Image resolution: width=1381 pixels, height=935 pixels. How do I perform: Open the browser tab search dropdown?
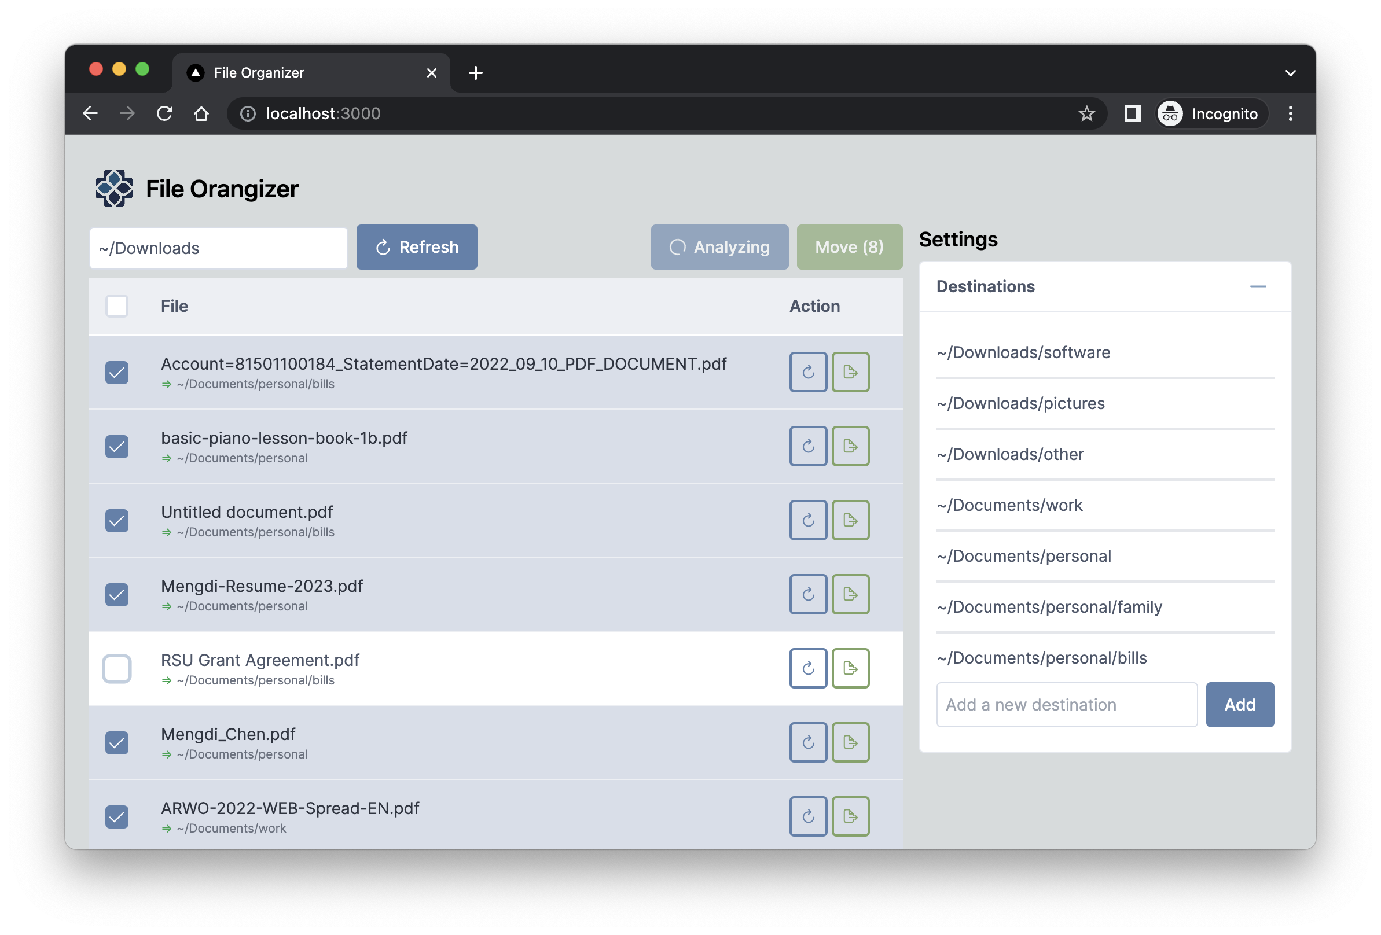(1290, 73)
